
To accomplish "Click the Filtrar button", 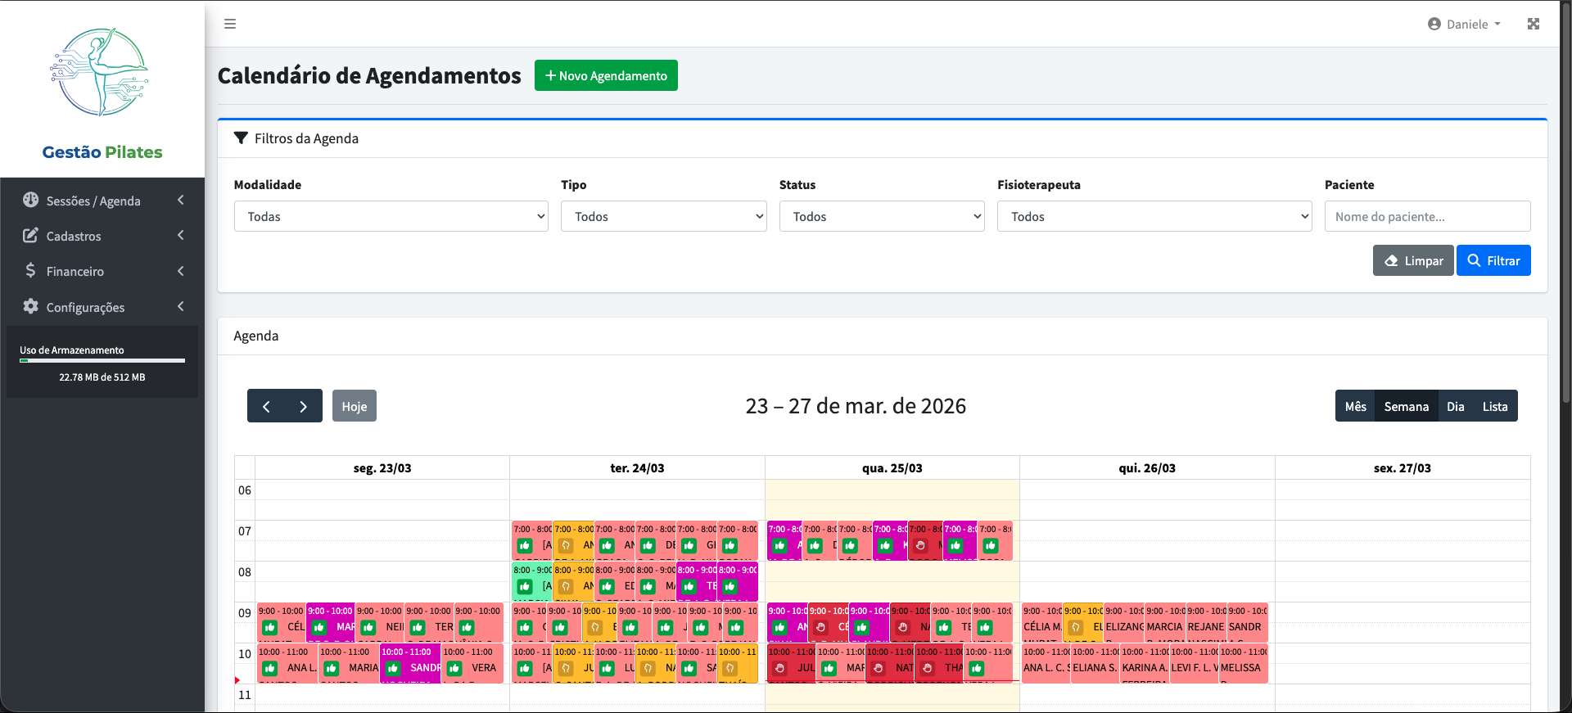I will (x=1493, y=260).
